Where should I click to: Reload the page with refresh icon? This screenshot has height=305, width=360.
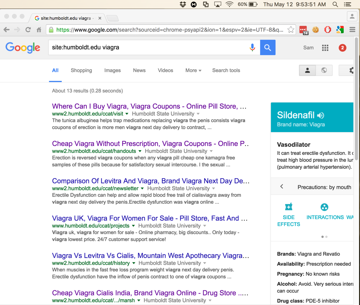(28, 30)
